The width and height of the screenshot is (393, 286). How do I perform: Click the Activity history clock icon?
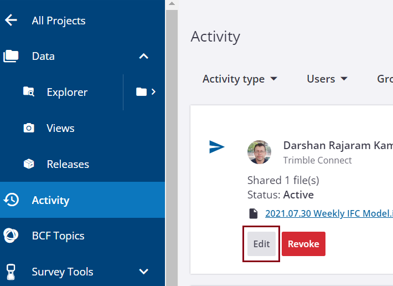(x=11, y=200)
